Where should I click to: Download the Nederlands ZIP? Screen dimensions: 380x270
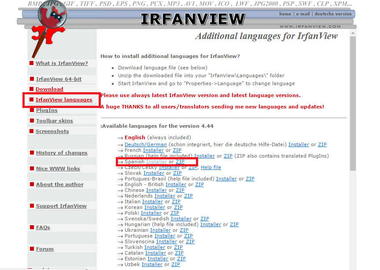point(188,196)
